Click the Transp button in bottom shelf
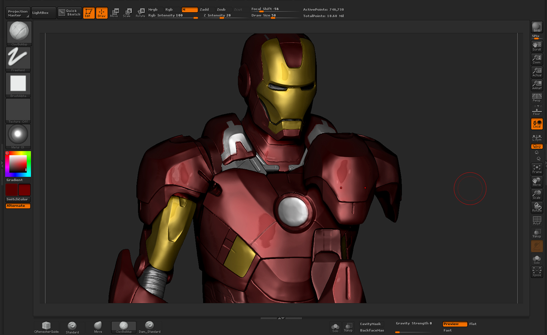Viewport: 547px width, 335px height. point(348,327)
